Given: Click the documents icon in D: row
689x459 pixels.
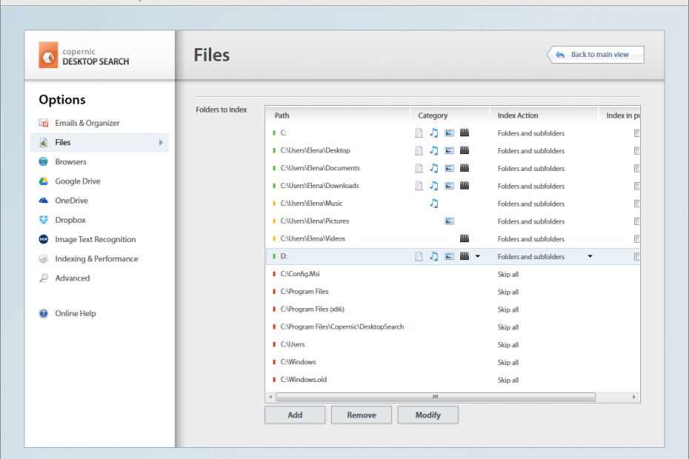Looking at the screenshot, I should coord(419,256).
